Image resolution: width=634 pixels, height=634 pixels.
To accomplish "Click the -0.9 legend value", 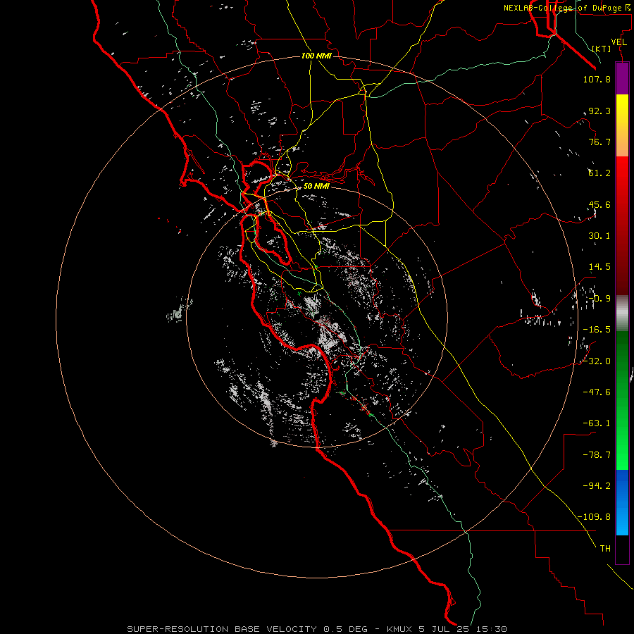I will (x=599, y=299).
